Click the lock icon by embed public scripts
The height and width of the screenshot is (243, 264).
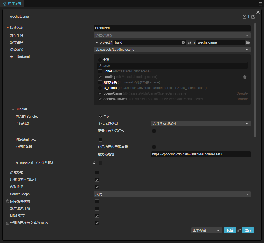point(94,163)
